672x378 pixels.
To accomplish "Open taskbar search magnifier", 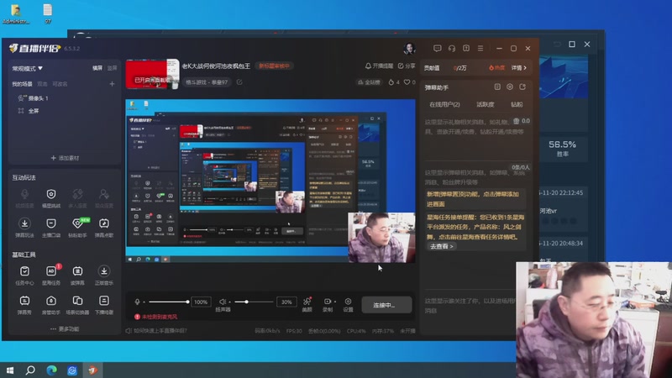I will (x=30, y=370).
